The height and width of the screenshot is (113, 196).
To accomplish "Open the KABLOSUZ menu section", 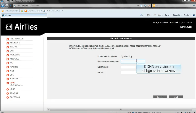I will (15, 55).
